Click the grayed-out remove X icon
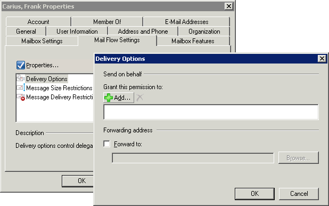The image size is (329, 206). [139, 98]
